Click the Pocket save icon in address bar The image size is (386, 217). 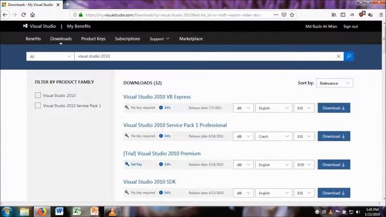284,14
